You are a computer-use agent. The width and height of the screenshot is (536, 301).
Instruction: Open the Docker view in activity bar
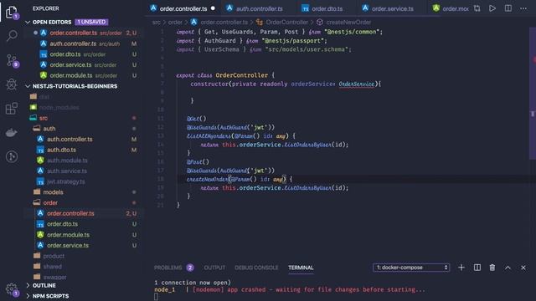coord(12,132)
